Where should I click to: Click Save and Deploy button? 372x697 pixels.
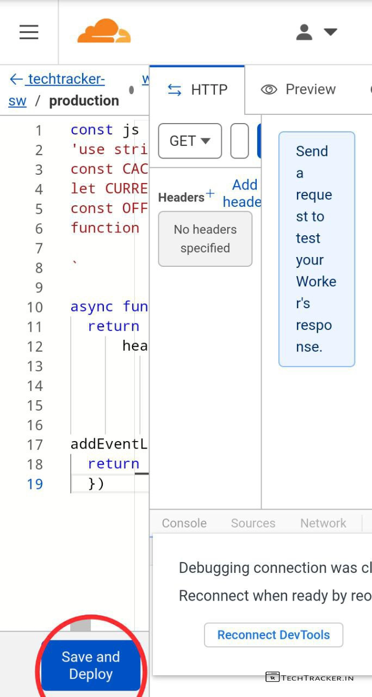click(91, 665)
